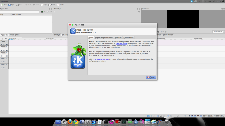The height and width of the screenshot is (126, 225).
Task: Click the zoom out magnifier in status bar
Action: tap(171, 116)
